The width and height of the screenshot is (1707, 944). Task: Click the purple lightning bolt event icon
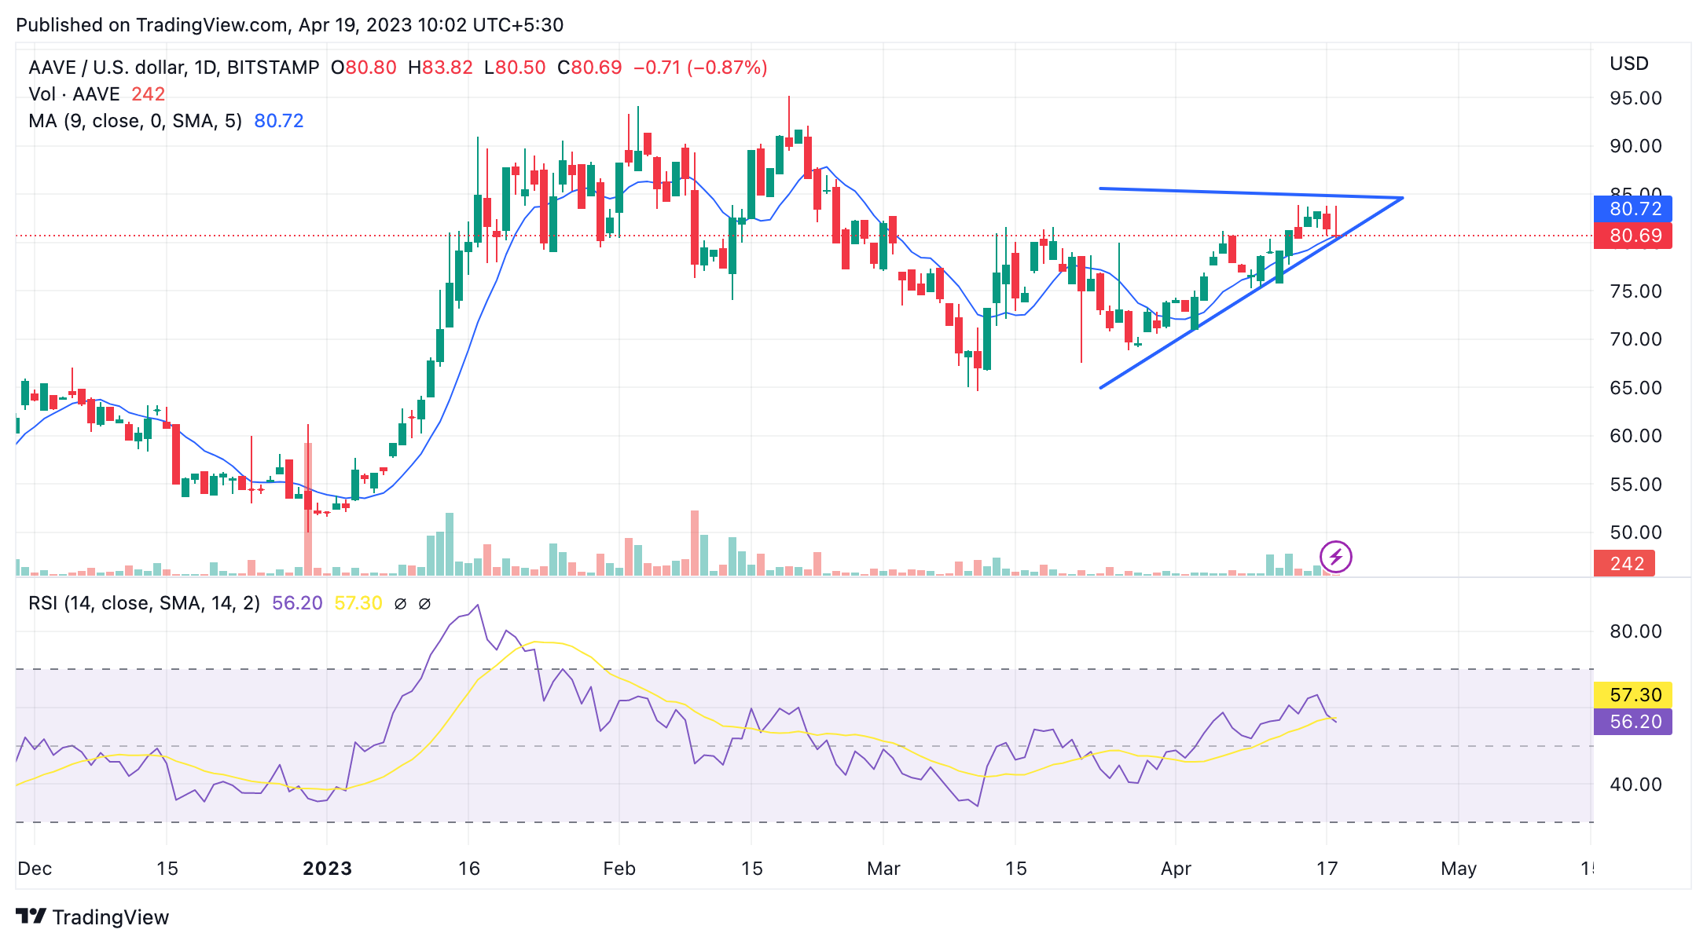[x=1335, y=557]
